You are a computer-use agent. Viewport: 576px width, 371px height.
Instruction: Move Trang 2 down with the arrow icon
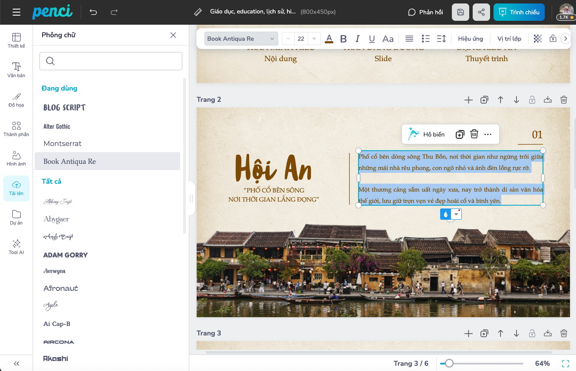coord(516,100)
